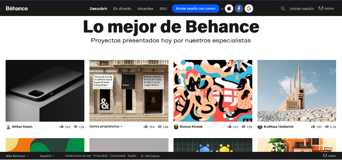Open the colorful illustration project thumbnail
Viewport: 342px width, 160px height.
[213, 91]
